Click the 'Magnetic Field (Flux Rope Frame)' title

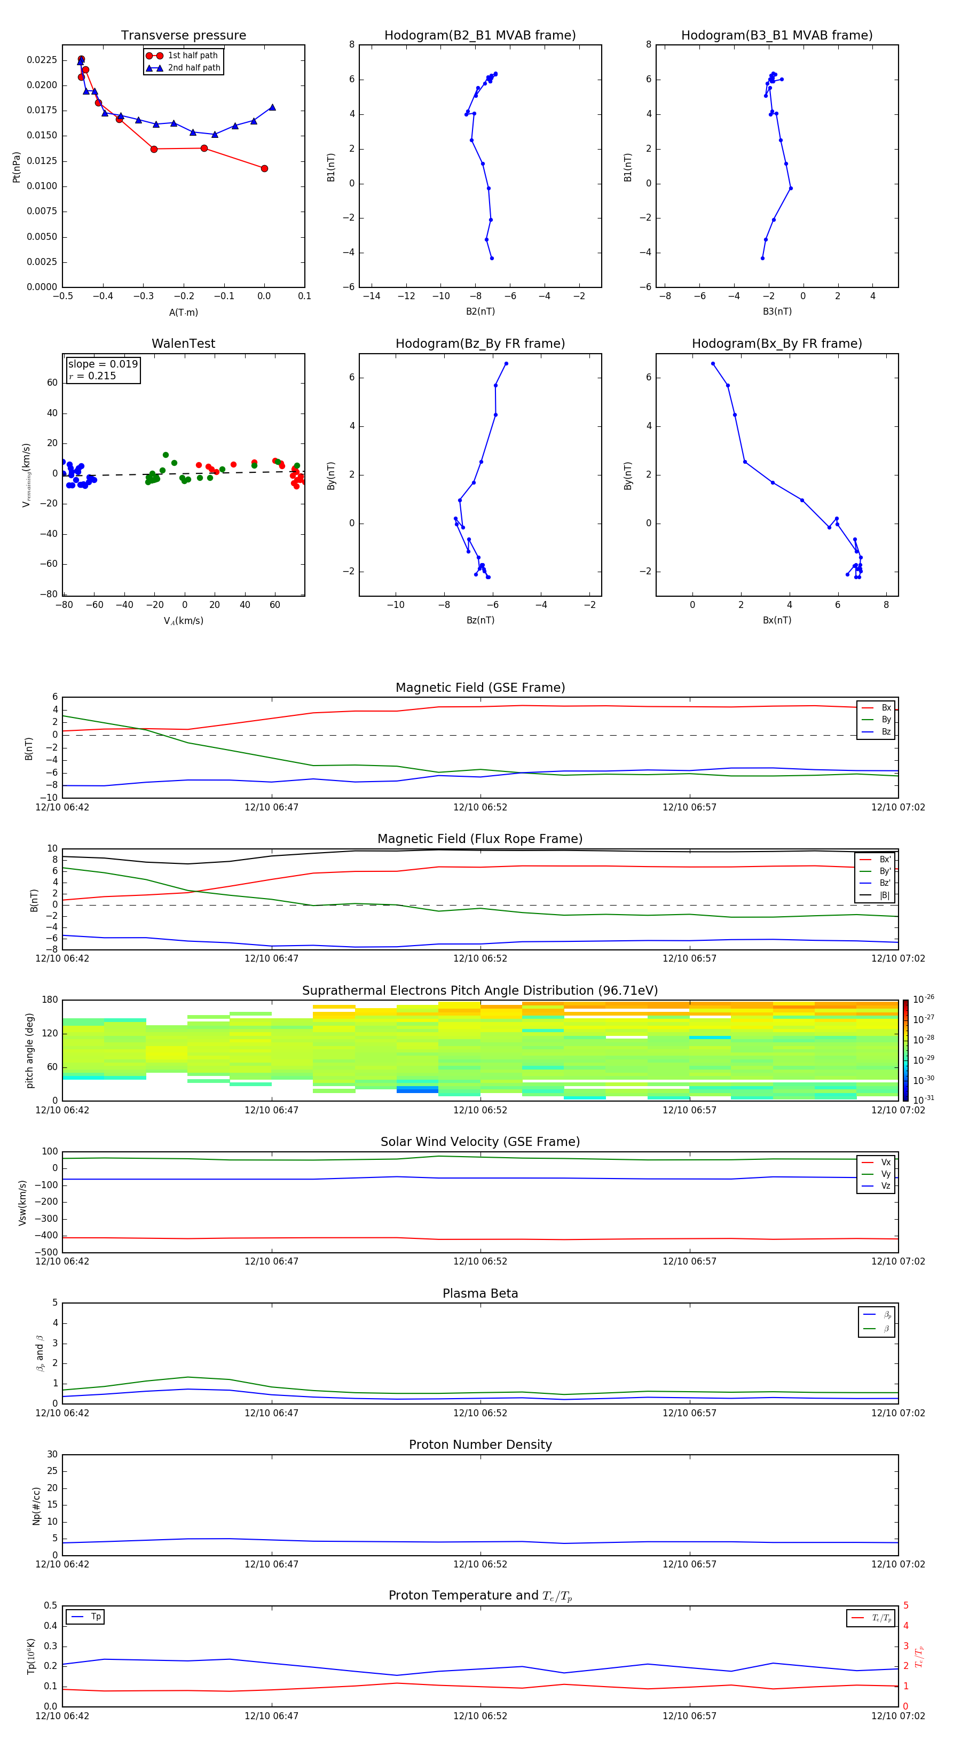click(480, 838)
